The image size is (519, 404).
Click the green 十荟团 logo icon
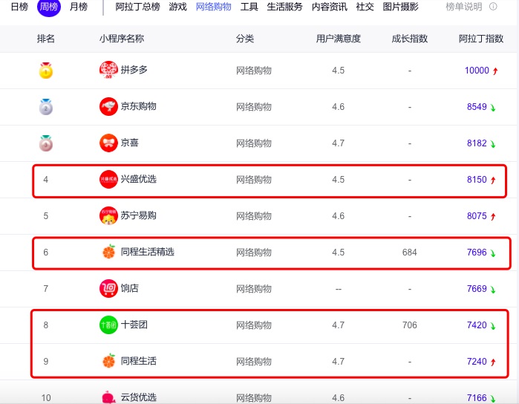tap(108, 325)
